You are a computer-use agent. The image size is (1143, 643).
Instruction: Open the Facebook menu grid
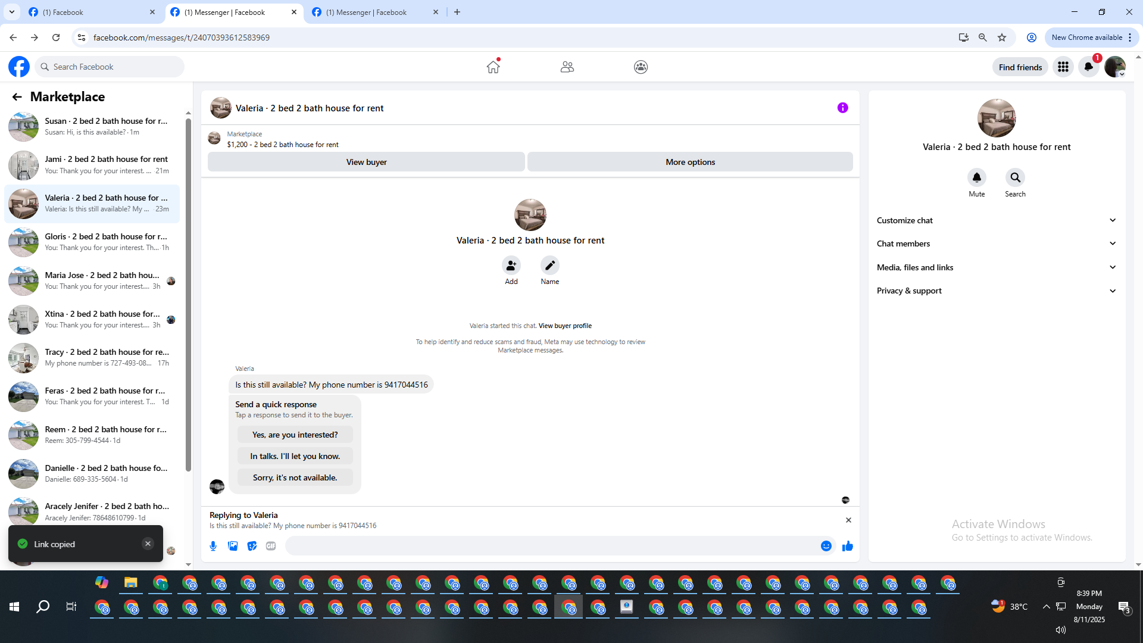[1063, 67]
